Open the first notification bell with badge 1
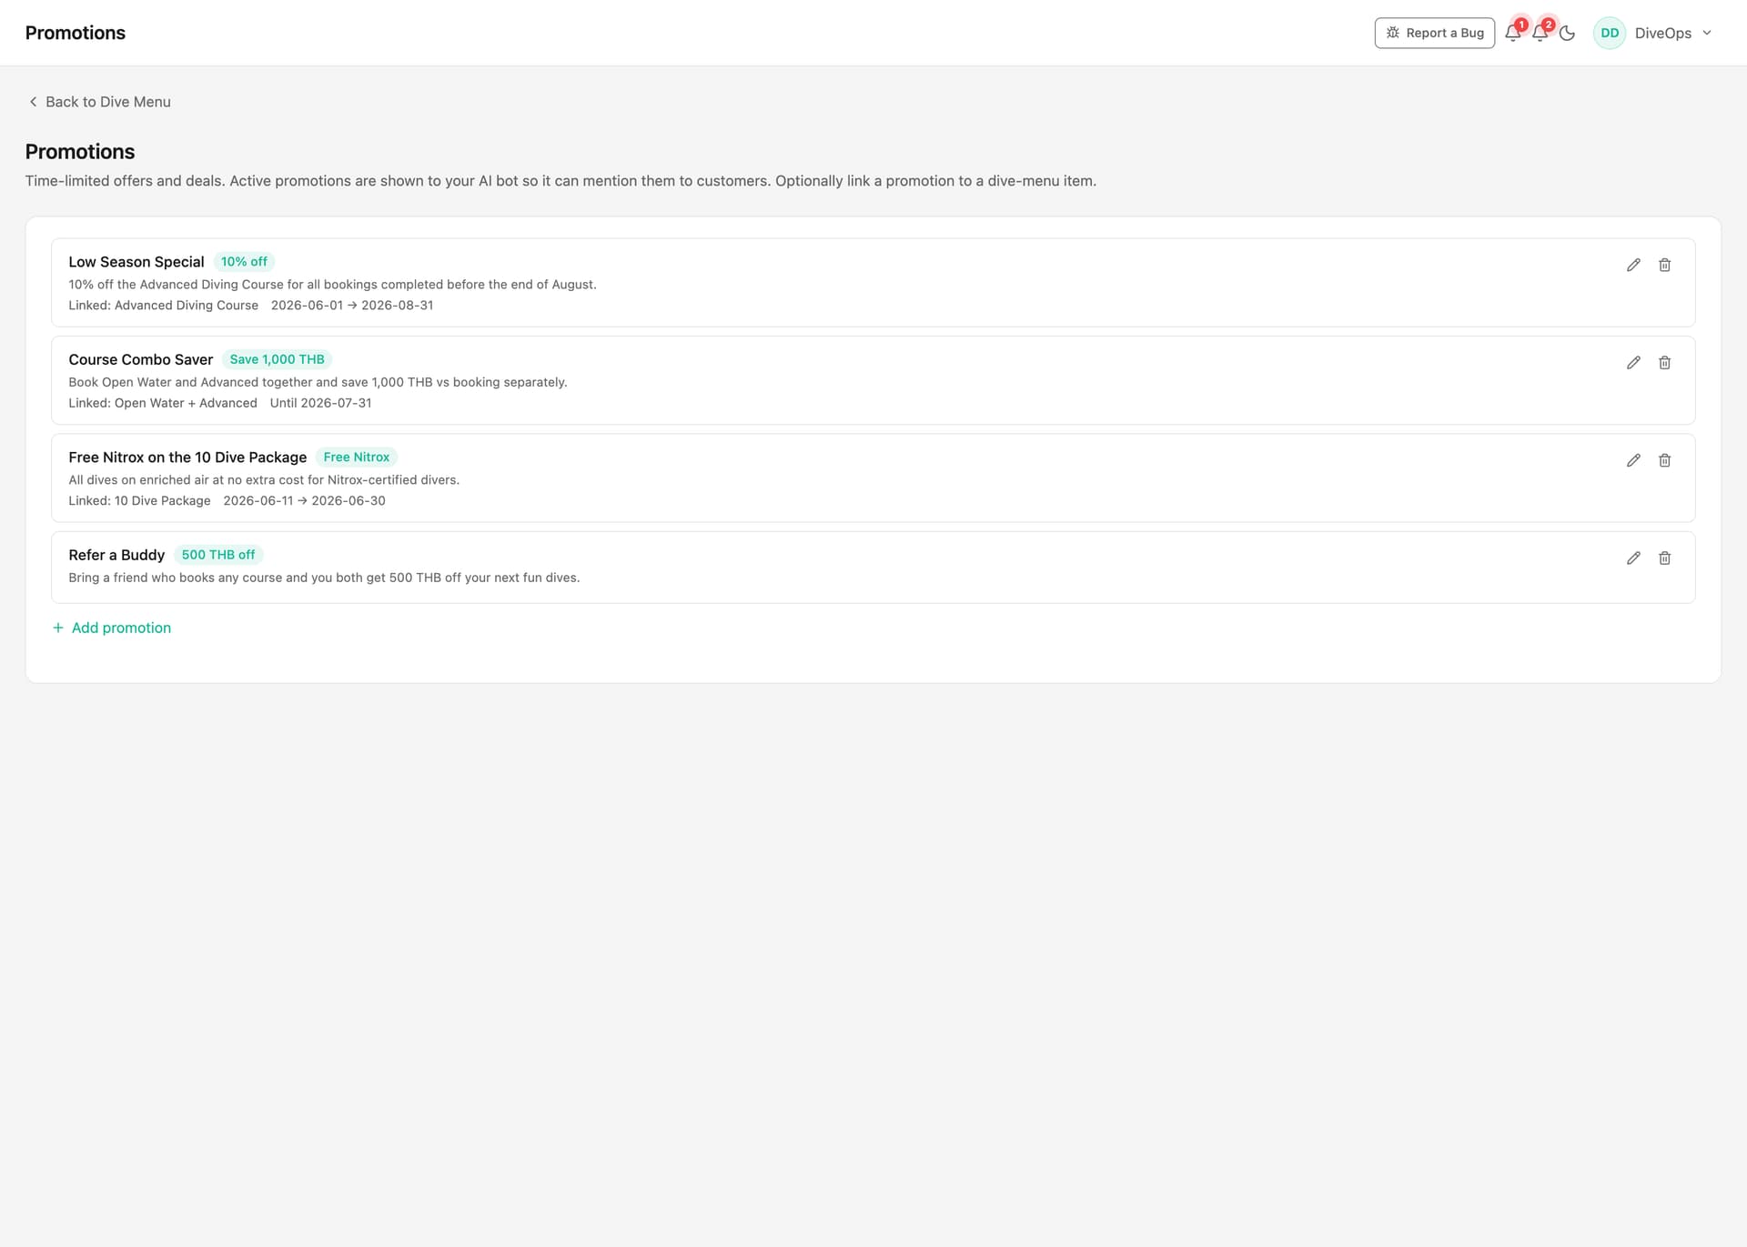This screenshot has height=1247, width=1747. click(x=1512, y=33)
